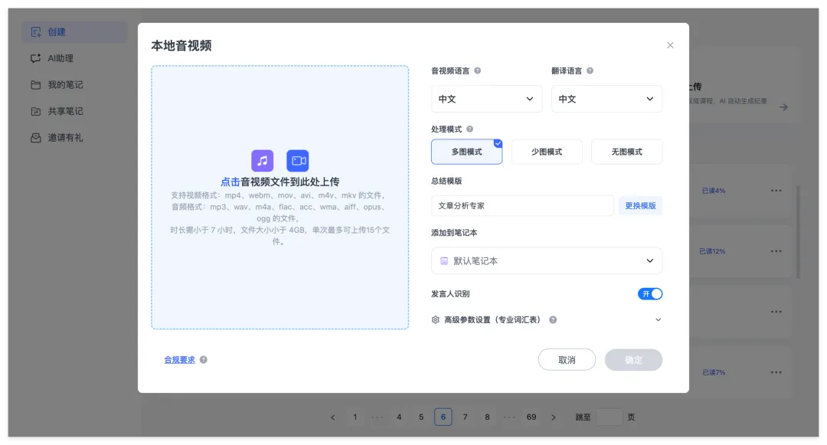The image size is (827, 445).
Task: Click the notebook icon in 默认笔记本 field
Action: pos(444,261)
